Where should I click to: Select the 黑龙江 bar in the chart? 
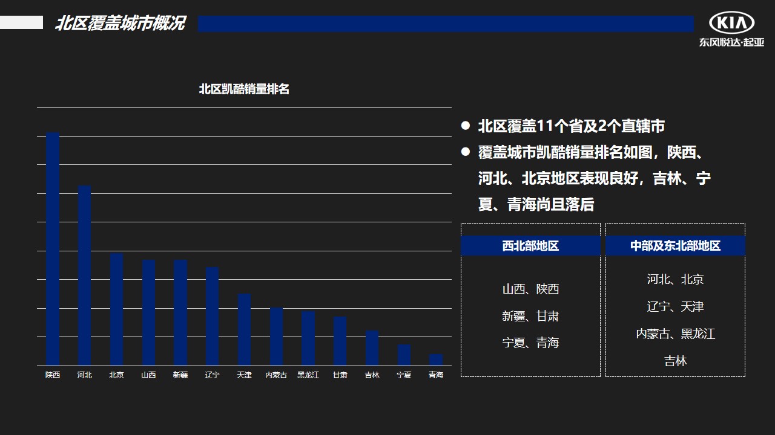(308, 338)
